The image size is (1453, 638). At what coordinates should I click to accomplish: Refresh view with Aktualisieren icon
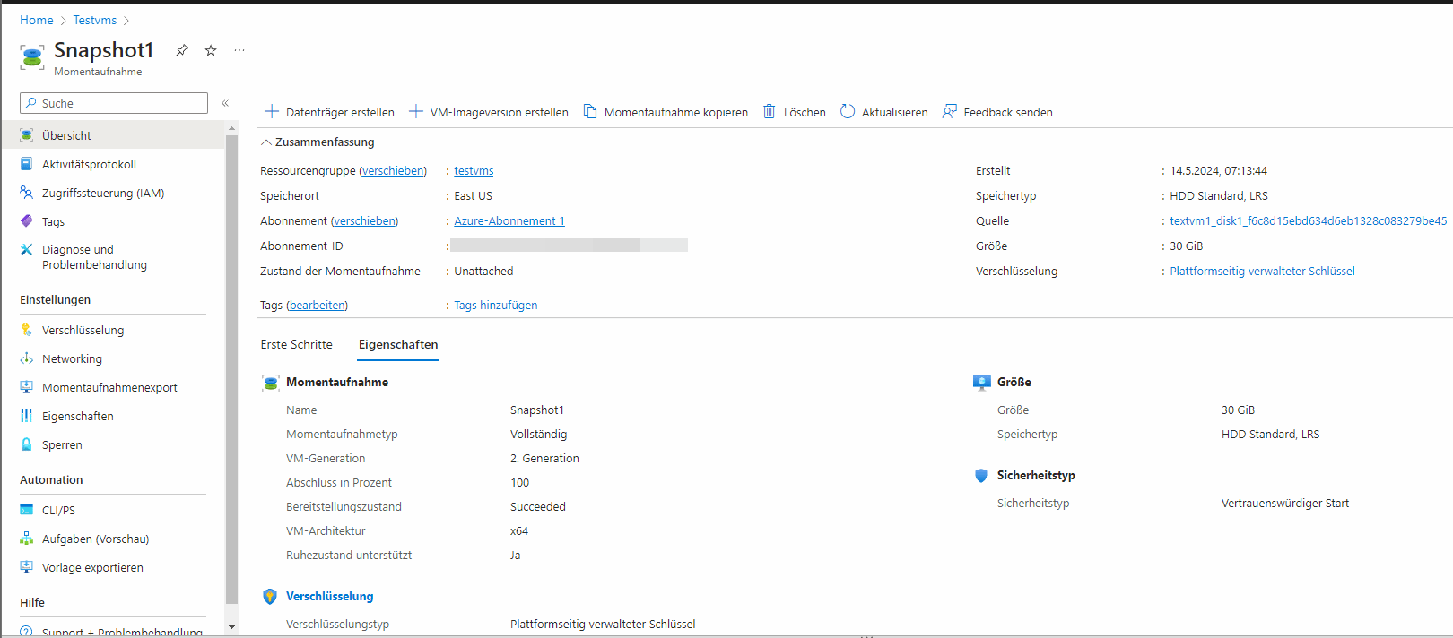[x=848, y=112]
